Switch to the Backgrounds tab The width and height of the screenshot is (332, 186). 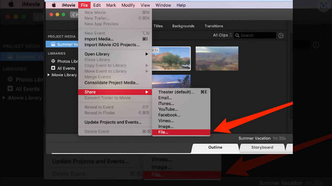coord(183,26)
